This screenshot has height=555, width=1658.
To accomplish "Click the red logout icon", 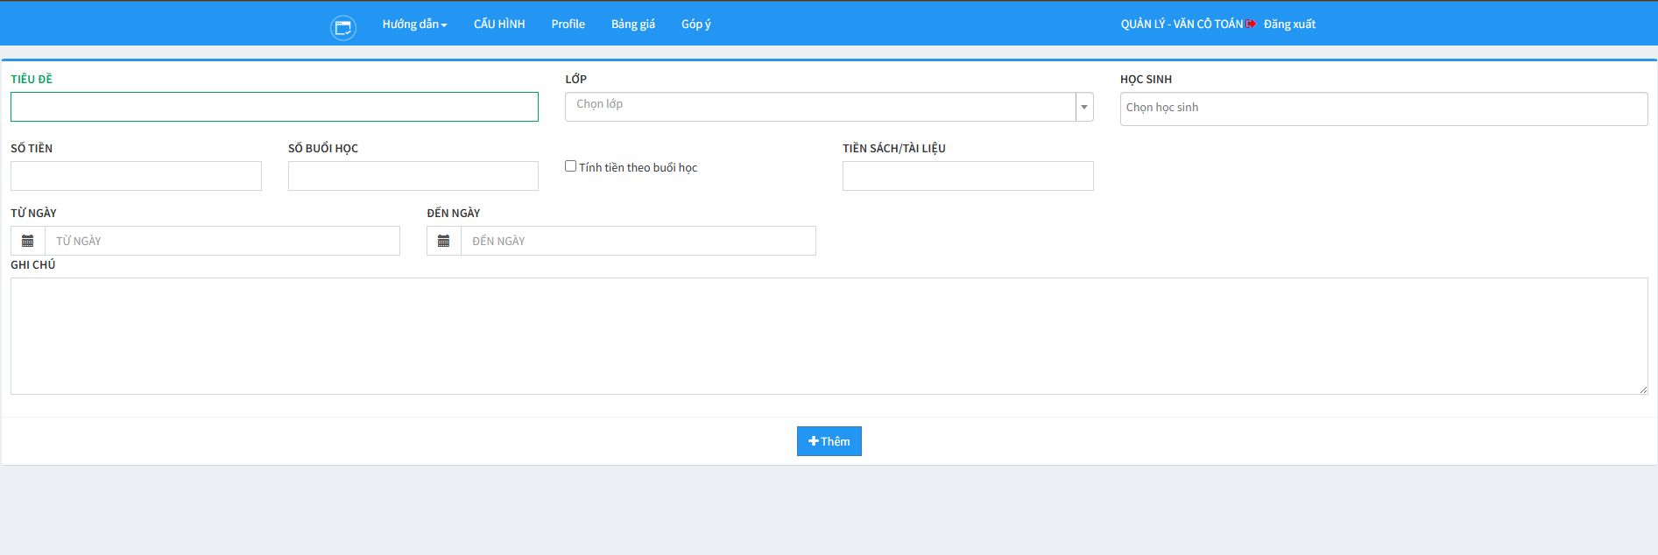I will 1251,24.
